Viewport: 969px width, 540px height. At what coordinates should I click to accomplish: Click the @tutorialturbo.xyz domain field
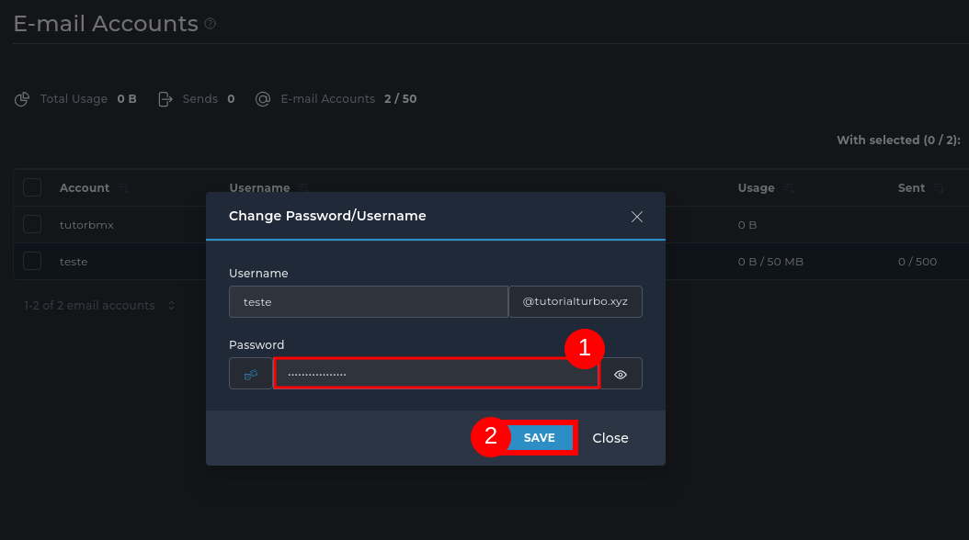(576, 301)
